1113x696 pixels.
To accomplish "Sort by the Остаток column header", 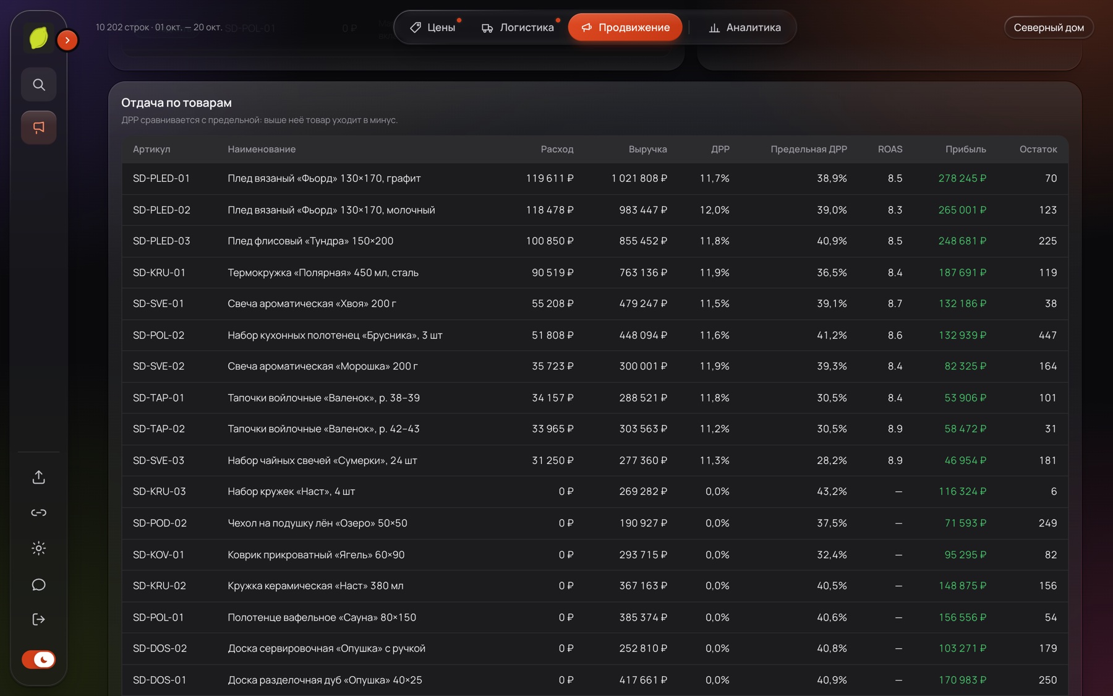I will click(1038, 149).
